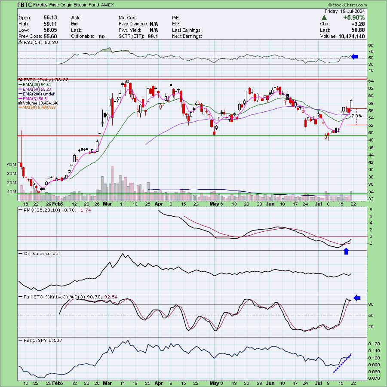Click the Optionable value no
Image resolution: width=387 pixels, height=387 pixels.
click(x=101, y=36)
